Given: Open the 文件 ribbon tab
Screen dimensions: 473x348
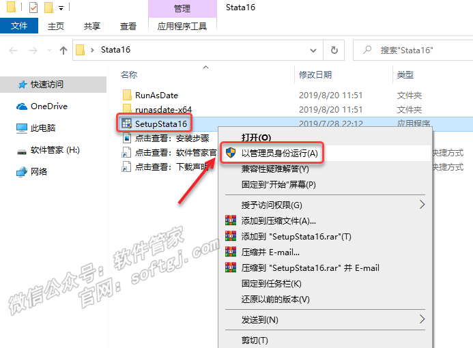Looking at the screenshot, I should 19,26.
